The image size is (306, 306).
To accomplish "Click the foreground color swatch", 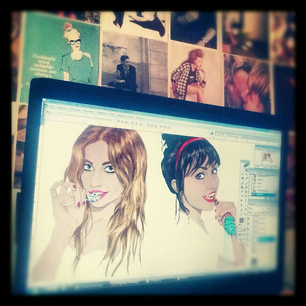I will 241,220.
